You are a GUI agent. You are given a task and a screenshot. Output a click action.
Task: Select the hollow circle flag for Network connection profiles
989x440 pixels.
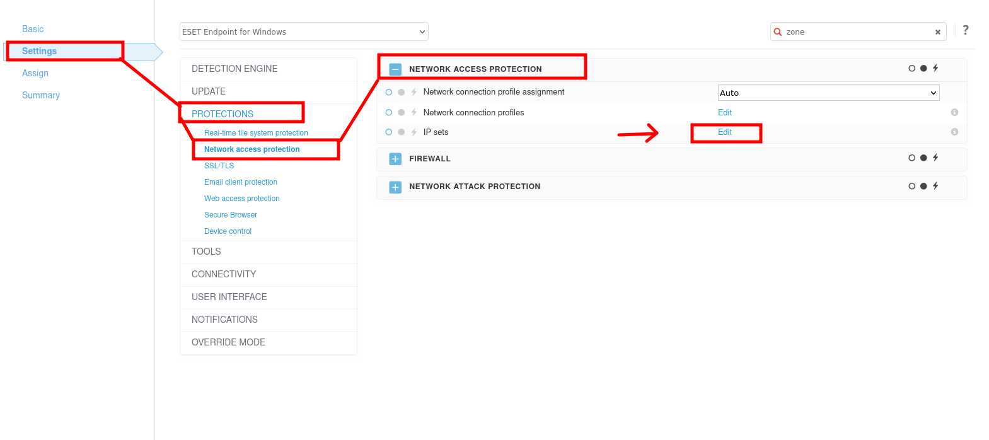coord(389,112)
